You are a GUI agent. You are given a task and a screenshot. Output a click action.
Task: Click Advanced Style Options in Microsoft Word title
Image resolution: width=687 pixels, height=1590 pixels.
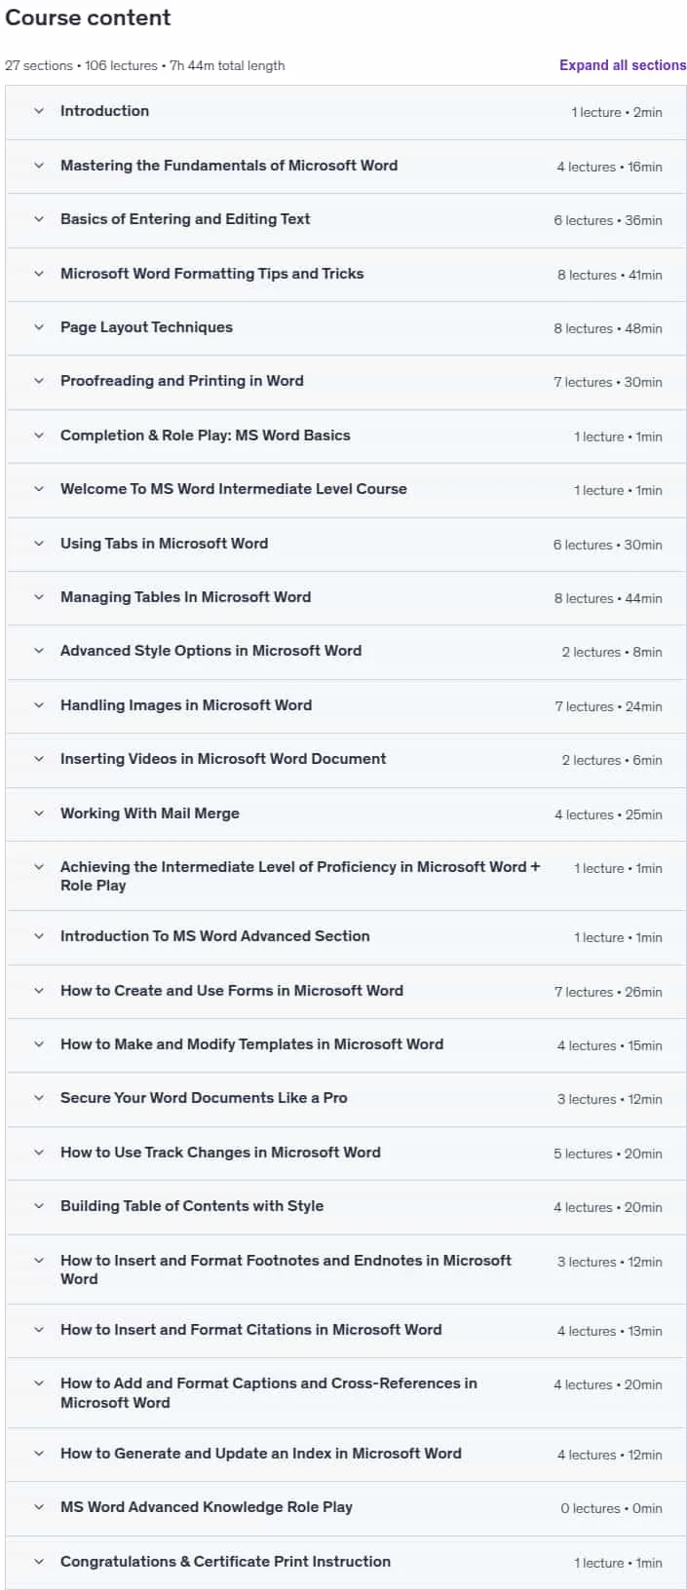coord(210,651)
